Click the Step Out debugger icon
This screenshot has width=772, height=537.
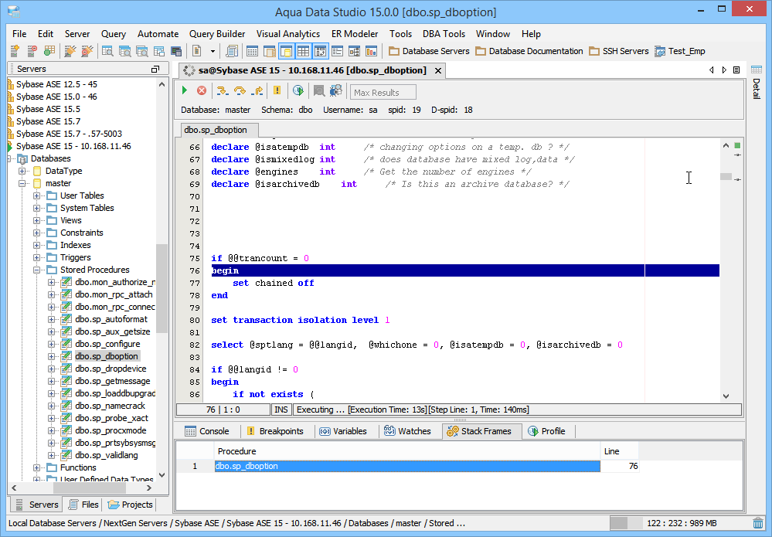257,91
